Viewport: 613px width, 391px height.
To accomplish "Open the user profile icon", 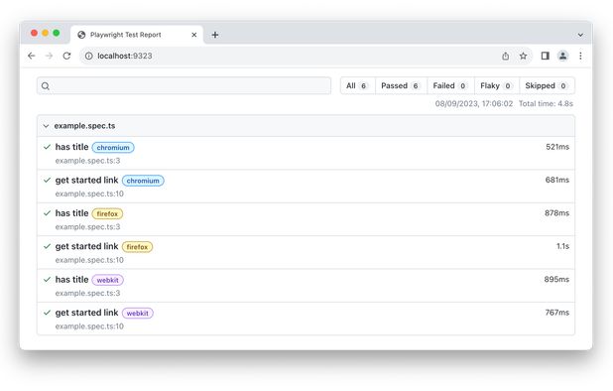I will pyautogui.click(x=563, y=56).
